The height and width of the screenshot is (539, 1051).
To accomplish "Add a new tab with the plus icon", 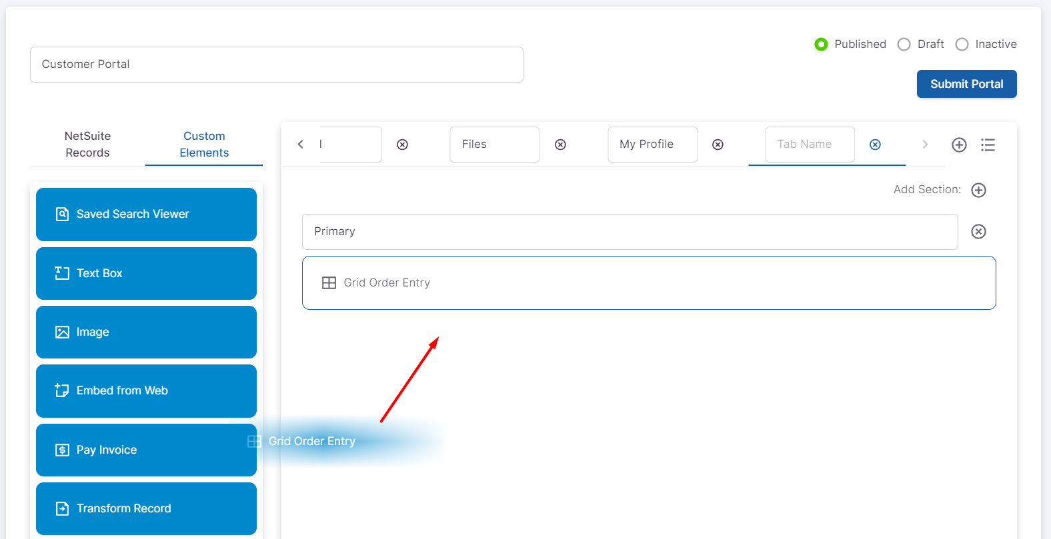I will [959, 145].
